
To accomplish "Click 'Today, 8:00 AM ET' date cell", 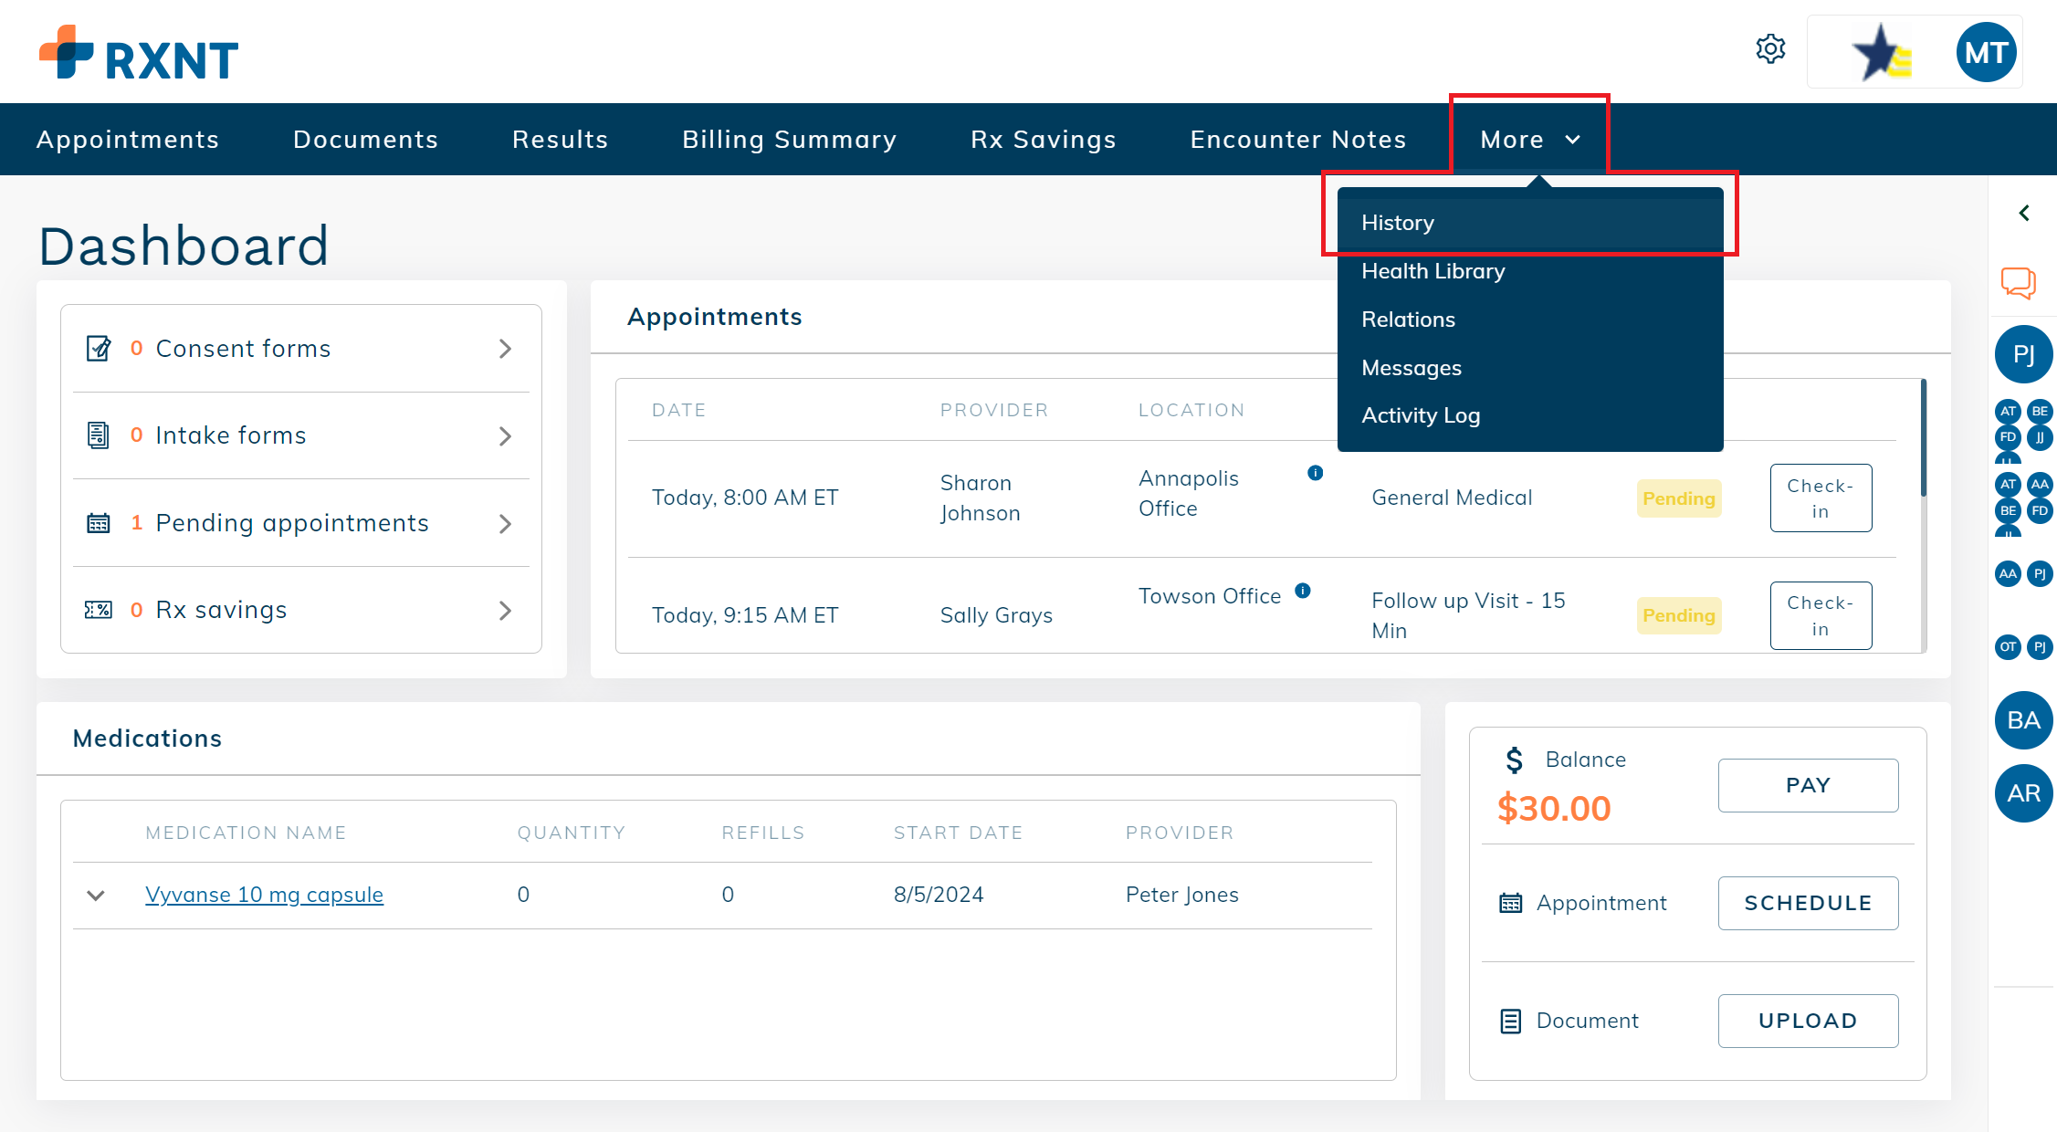I will coord(745,498).
